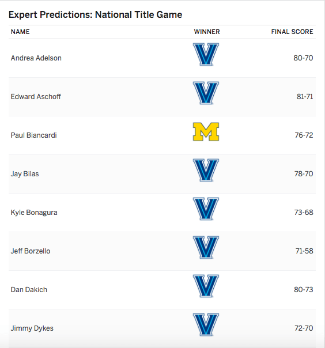Click the name Jay Bilas
This screenshot has width=325, height=348.
point(25,174)
